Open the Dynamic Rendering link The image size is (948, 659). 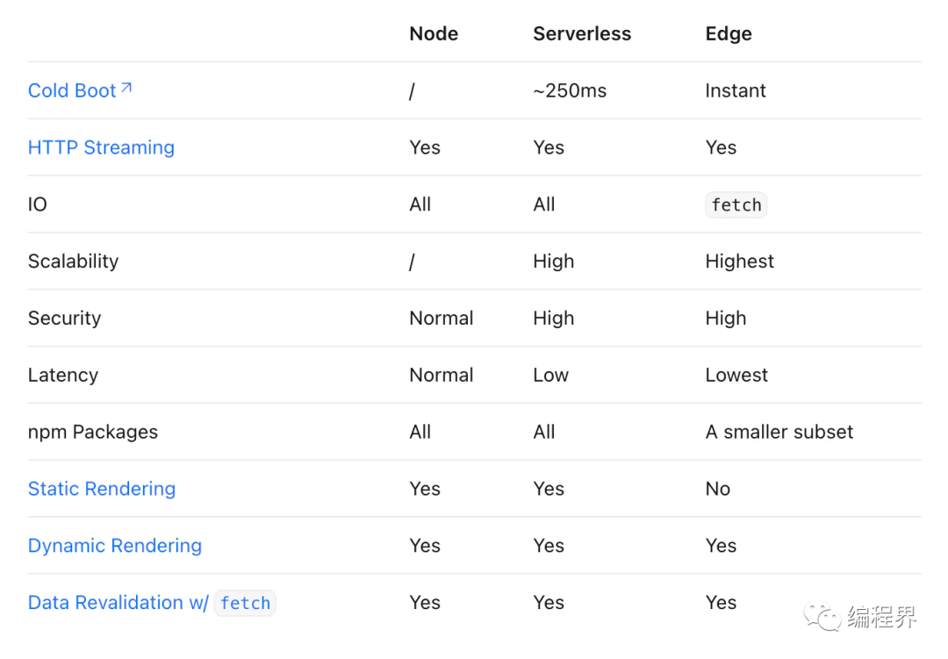click(x=115, y=545)
